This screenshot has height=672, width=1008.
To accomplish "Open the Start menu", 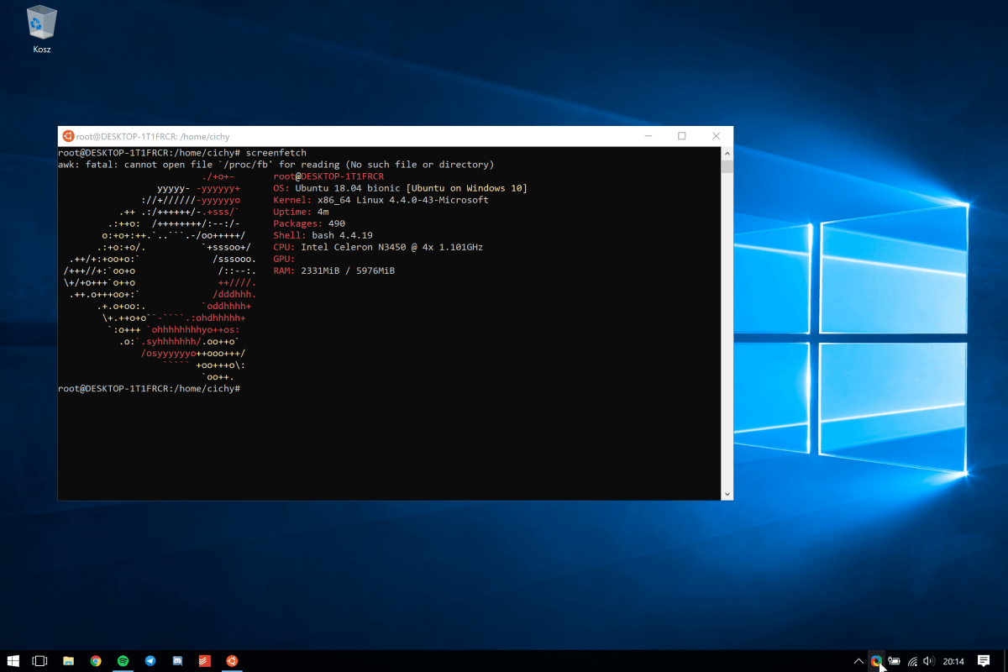I will coord(13,661).
